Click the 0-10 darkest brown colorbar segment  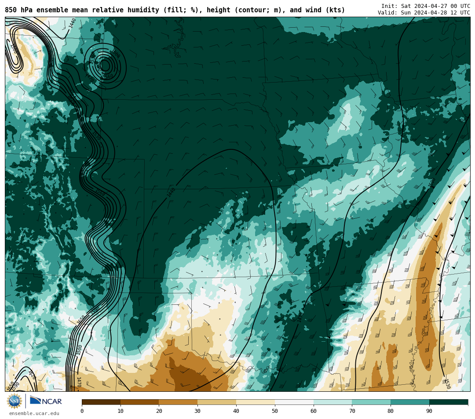pos(101,402)
